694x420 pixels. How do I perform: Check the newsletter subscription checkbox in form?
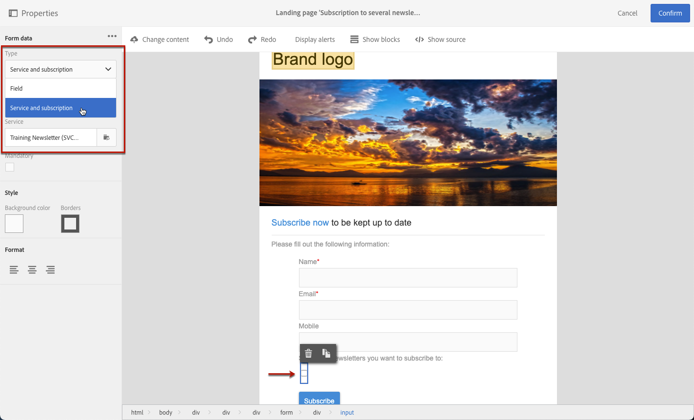304,373
